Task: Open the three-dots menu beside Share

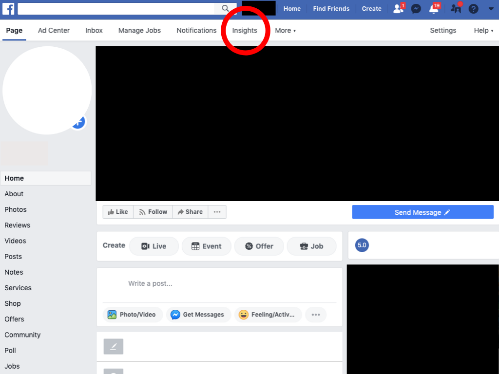Action: click(217, 212)
